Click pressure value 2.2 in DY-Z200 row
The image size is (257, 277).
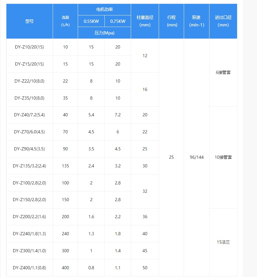point(118,217)
